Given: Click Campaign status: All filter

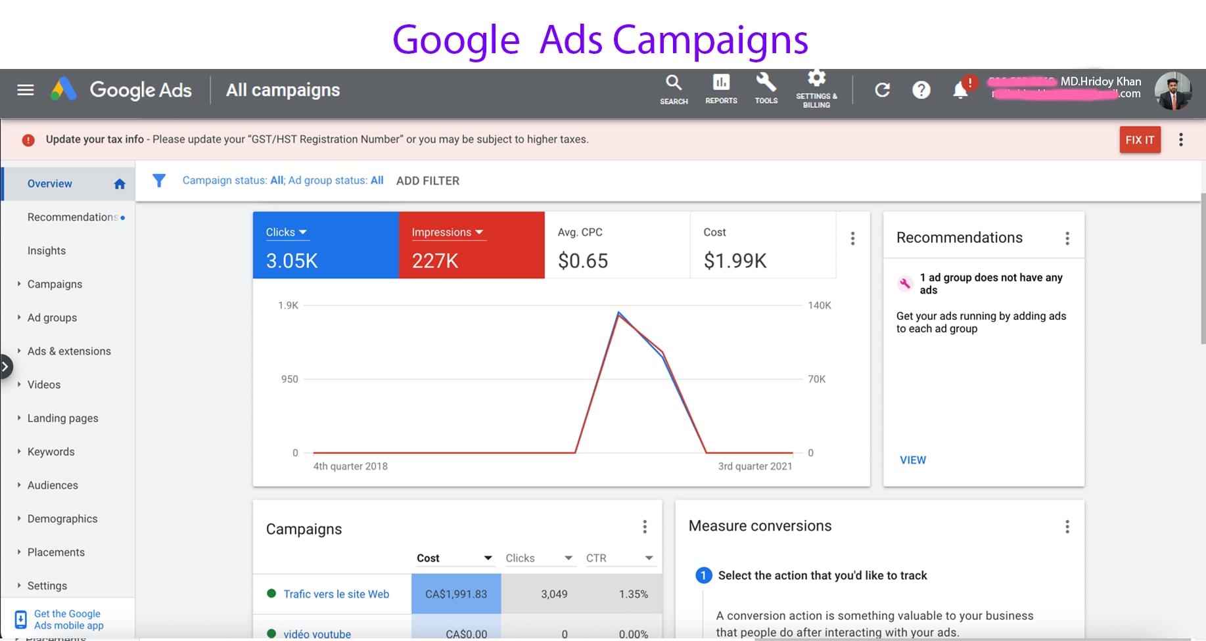Looking at the screenshot, I should click(233, 181).
